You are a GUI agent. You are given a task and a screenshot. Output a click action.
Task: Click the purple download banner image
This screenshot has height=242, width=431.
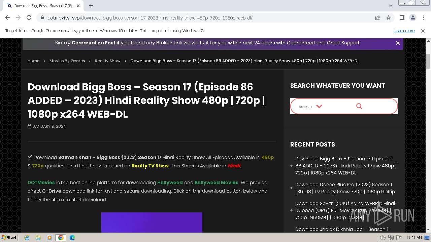152,223
